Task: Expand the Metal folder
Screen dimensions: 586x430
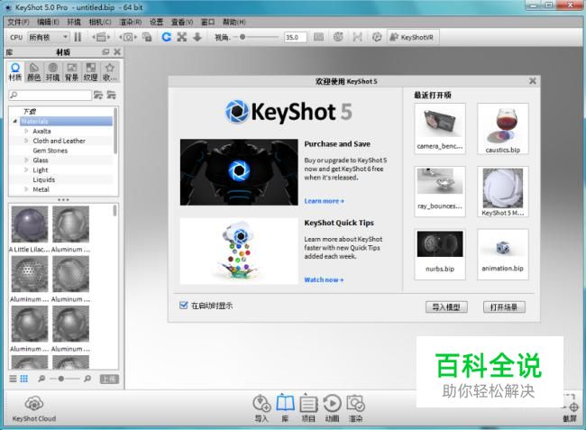Action: click(26, 189)
